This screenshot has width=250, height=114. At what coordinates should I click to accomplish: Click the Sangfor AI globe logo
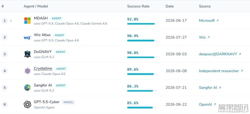pos(27,88)
